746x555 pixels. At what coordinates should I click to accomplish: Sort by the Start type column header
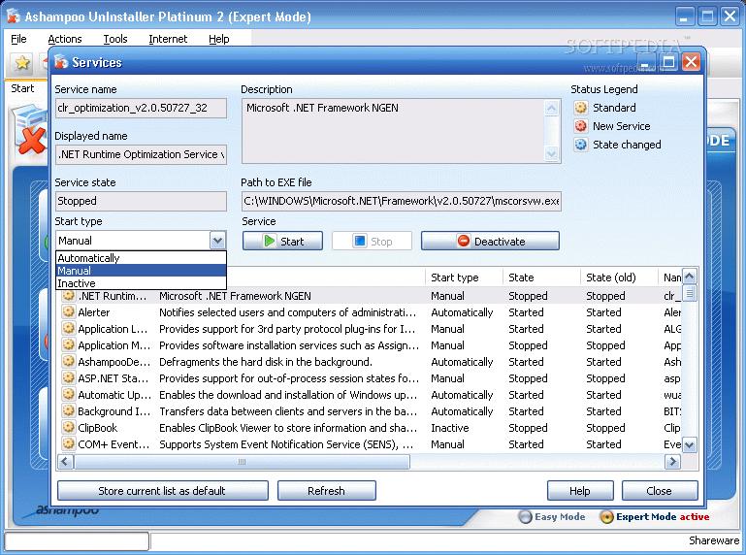point(464,277)
